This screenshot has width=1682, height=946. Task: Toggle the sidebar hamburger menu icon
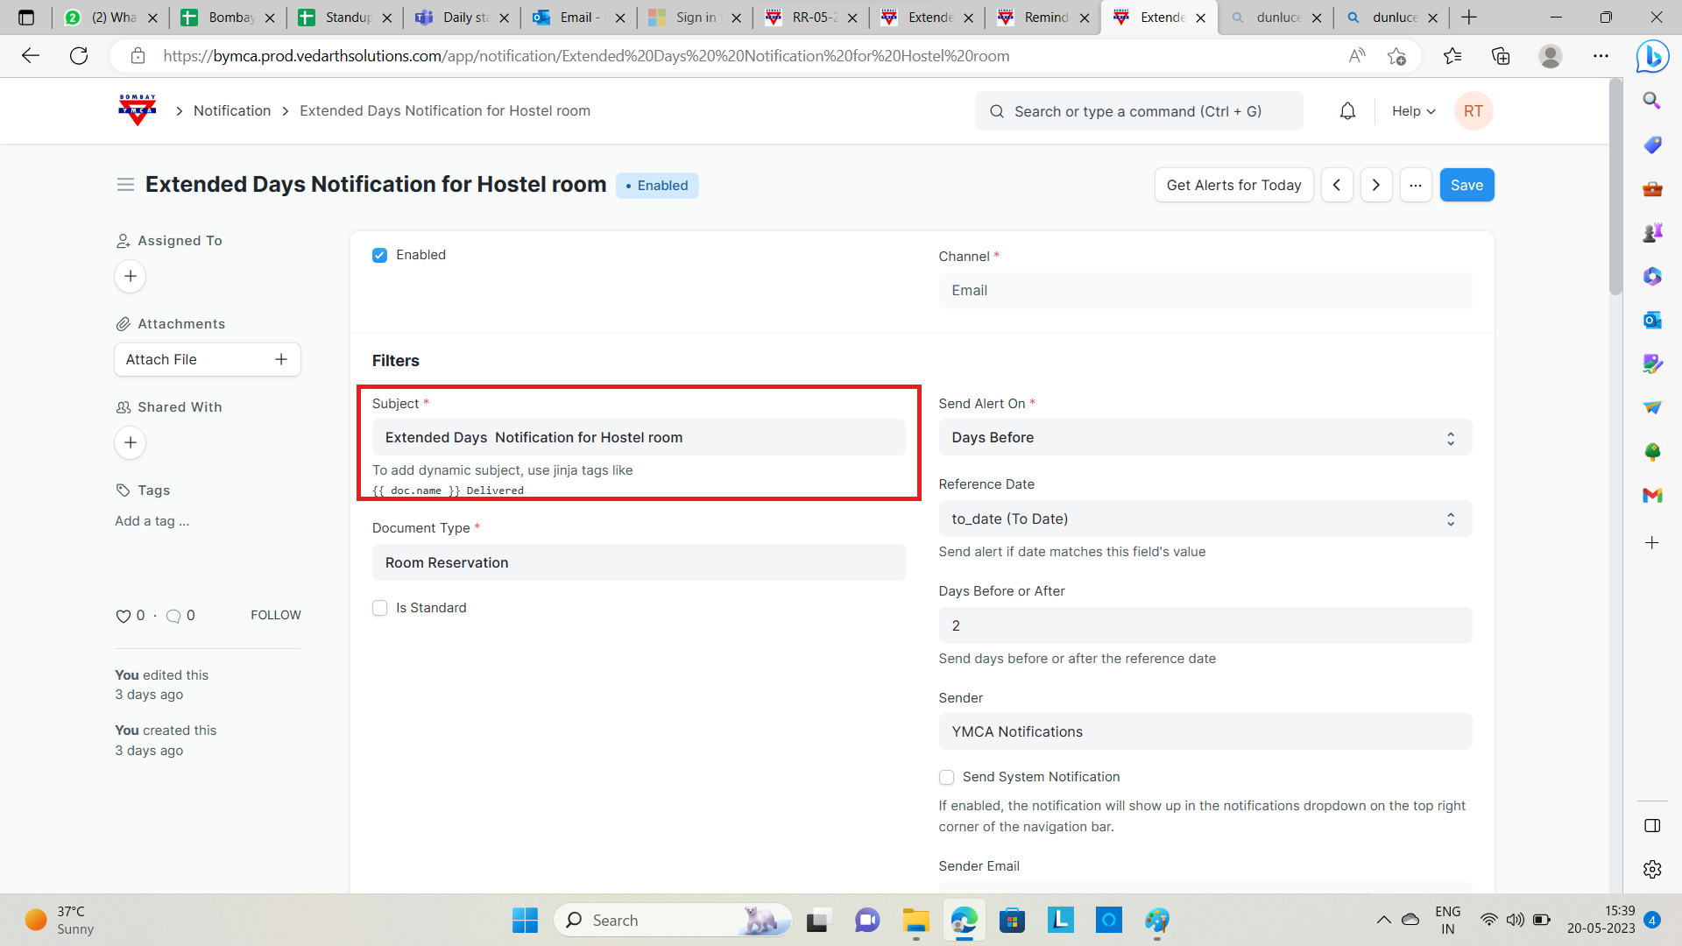125,185
